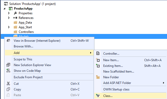Expand the App_Start folder arrow
167x99 pixels.
coord(9,27)
